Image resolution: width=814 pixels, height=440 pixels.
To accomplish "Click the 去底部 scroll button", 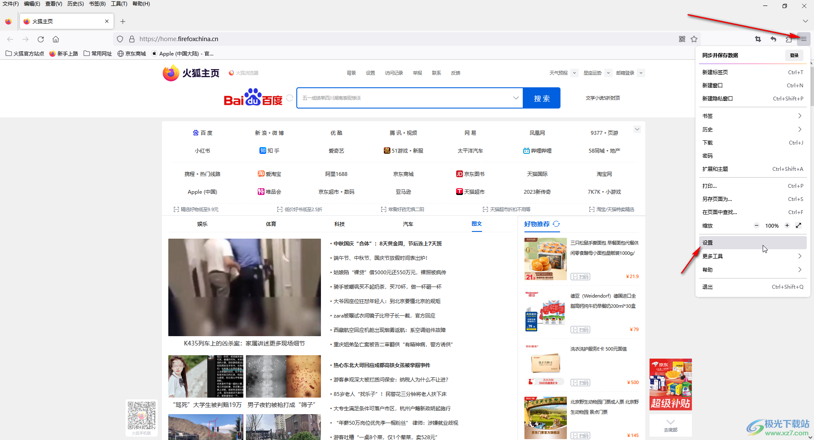I will (x=670, y=425).
